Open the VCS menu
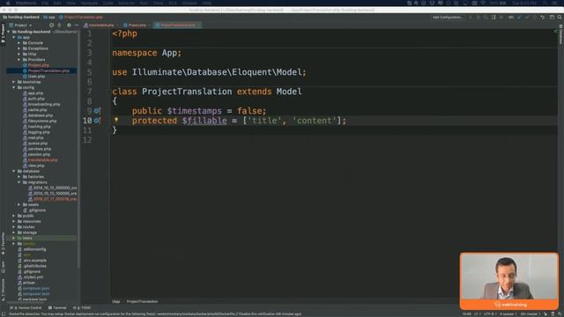Image resolution: width=564 pixels, height=317 pixels. click(x=173, y=3)
